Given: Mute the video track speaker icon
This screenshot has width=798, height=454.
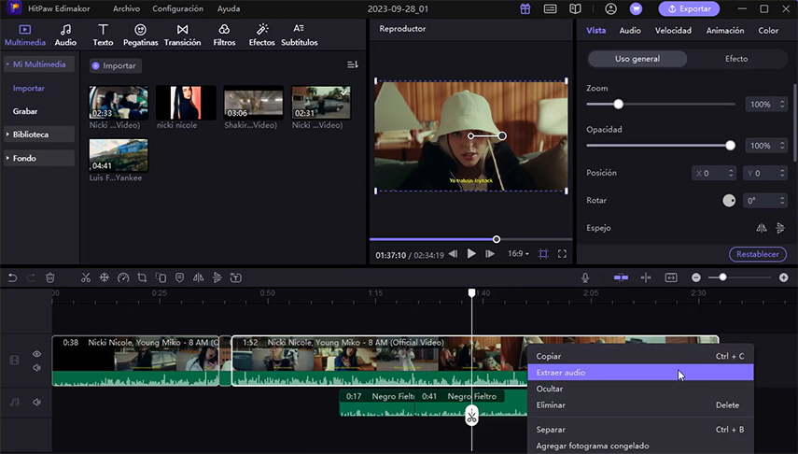Looking at the screenshot, I should [36, 368].
